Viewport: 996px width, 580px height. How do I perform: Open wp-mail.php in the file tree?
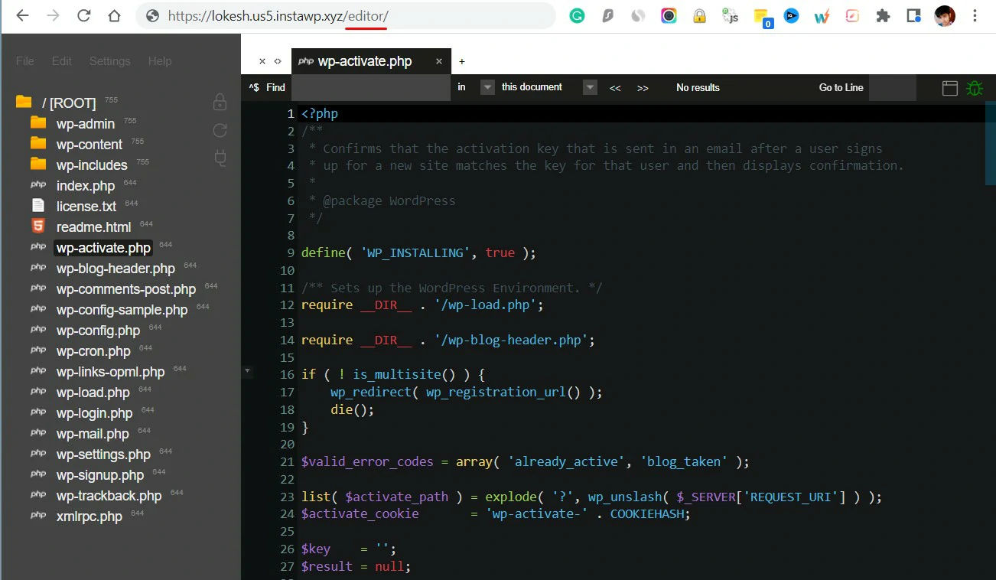tap(93, 433)
